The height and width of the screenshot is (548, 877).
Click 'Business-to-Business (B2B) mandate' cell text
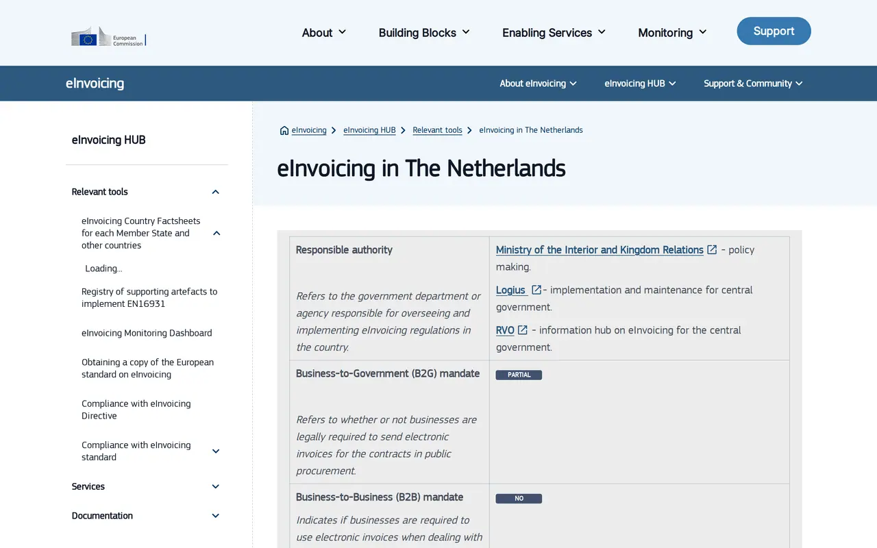[380, 497]
